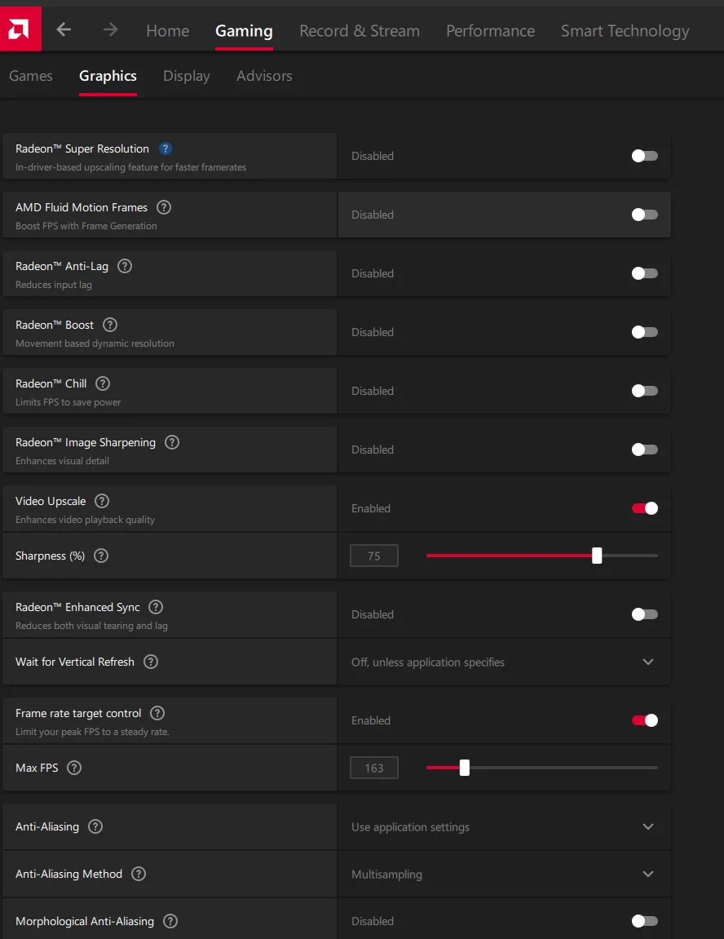Click the Sharpness slider handle
This screenshot has width=724, height=939.
pos(597,556)
